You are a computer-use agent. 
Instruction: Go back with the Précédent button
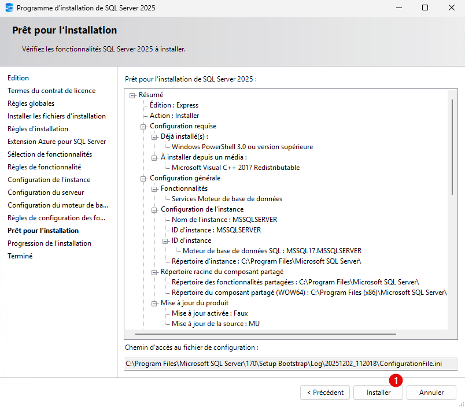coord(325,393)
